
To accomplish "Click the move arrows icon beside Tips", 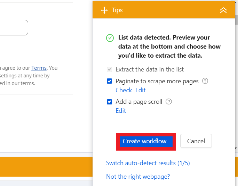I will pos(104,10).
